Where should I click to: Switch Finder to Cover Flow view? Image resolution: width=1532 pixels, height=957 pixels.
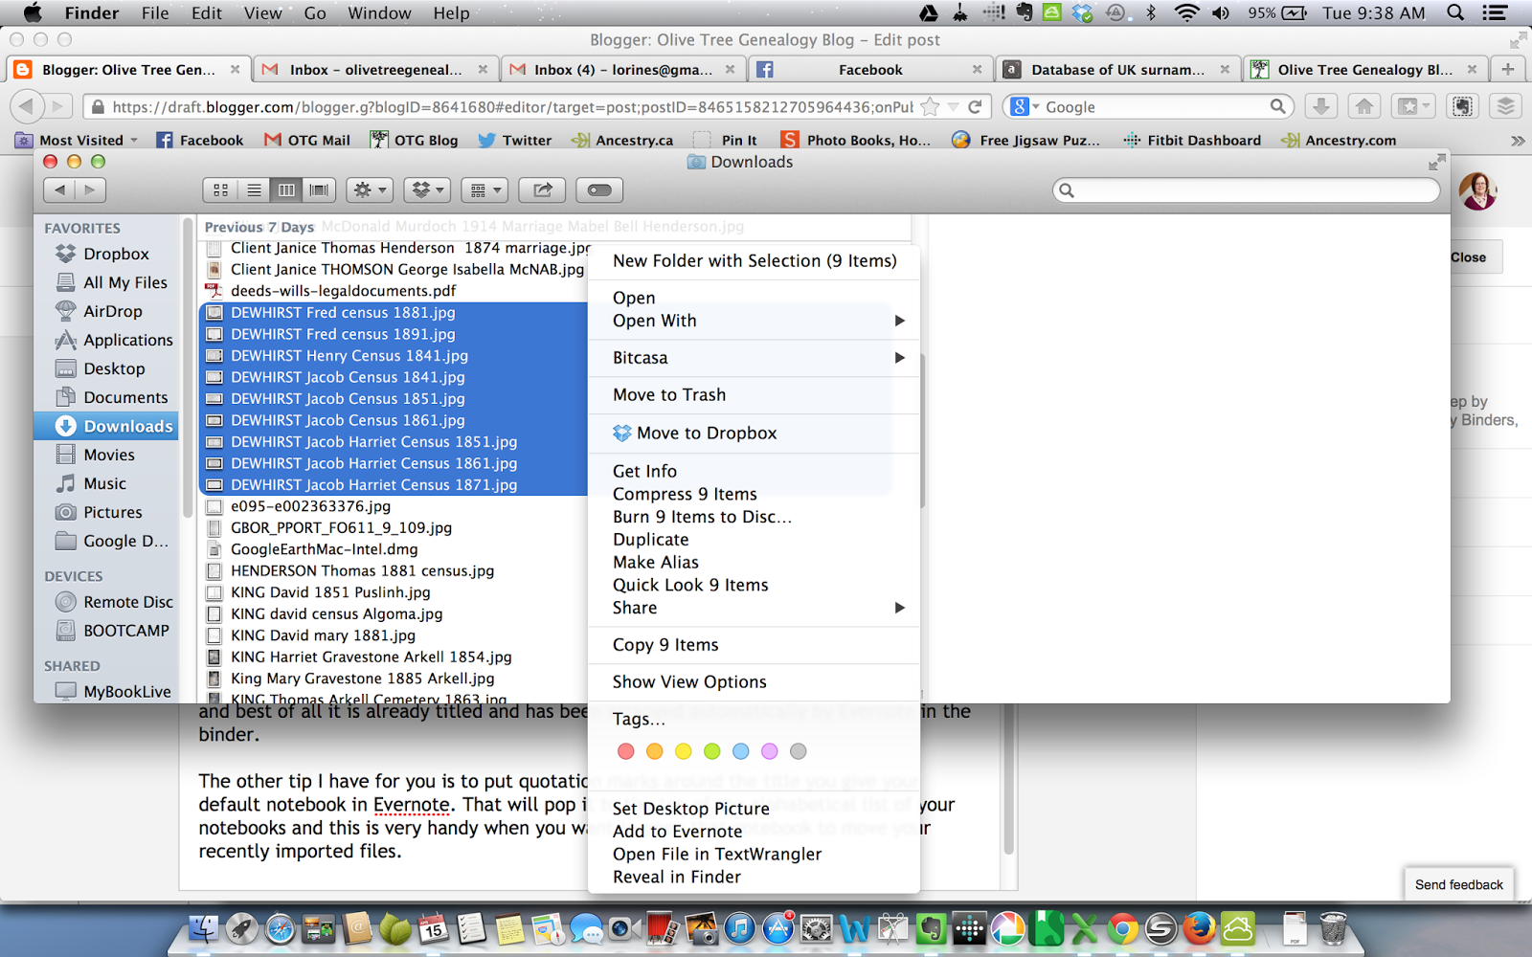click(319, 190)
